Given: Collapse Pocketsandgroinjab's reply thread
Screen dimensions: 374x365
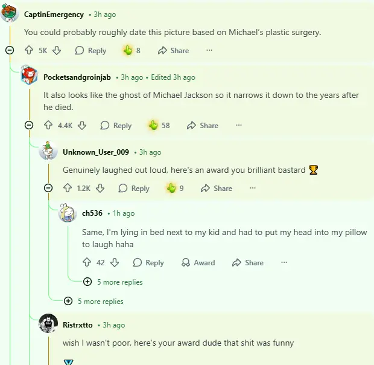Looking at the screenshot, I should (29, 125).
